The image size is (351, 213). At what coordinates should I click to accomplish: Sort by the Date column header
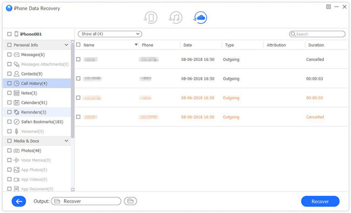(187, 45)
